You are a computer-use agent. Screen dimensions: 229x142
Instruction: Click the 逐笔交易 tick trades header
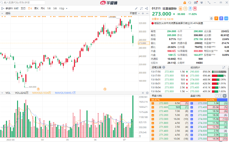[156, 67]
